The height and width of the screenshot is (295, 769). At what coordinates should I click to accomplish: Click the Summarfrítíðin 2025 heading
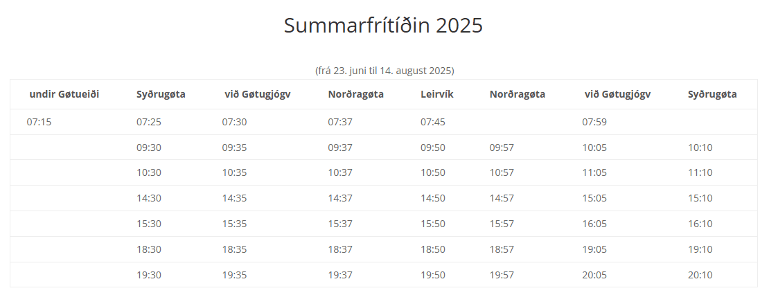point(384,25)
